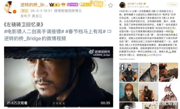
Task: Click the video camera icon after hashtags
Action: point(109,31)
